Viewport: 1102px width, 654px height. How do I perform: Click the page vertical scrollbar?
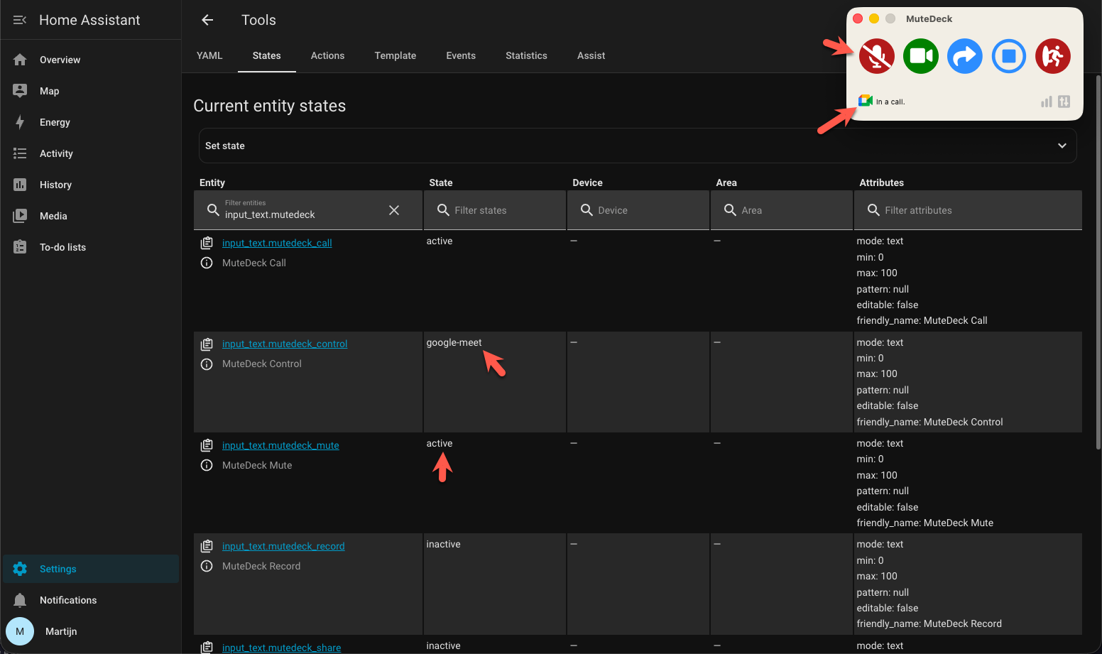(1098, 262)
